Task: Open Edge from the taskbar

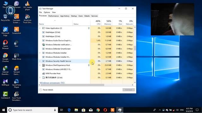Action: 69,110
